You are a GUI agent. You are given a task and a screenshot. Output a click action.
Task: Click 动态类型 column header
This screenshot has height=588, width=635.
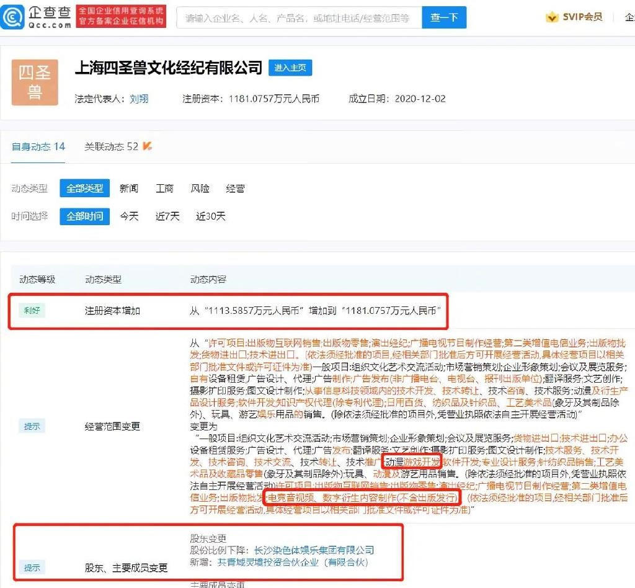pos(103,279)
